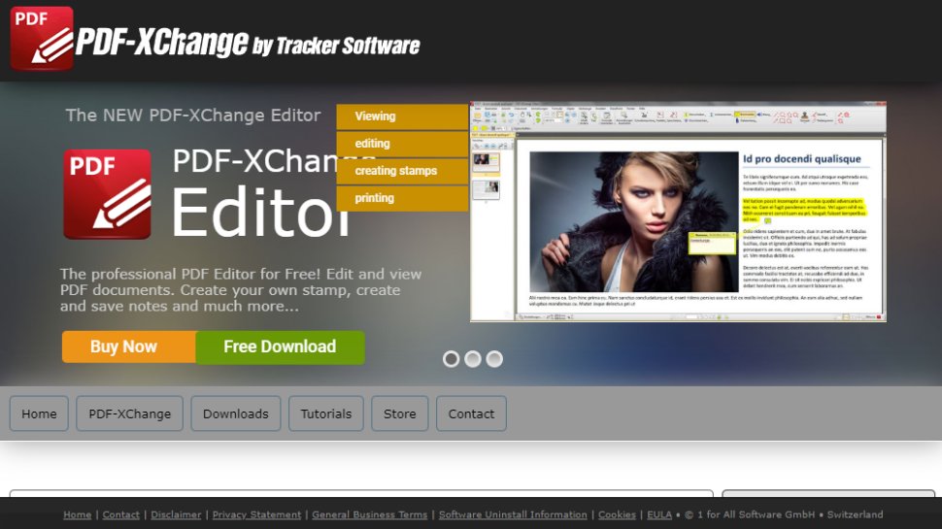The height and width of the screenshot is (529, 942).
Task: Select the creating stamps feature tab
Action: click(x=402, y=171)
